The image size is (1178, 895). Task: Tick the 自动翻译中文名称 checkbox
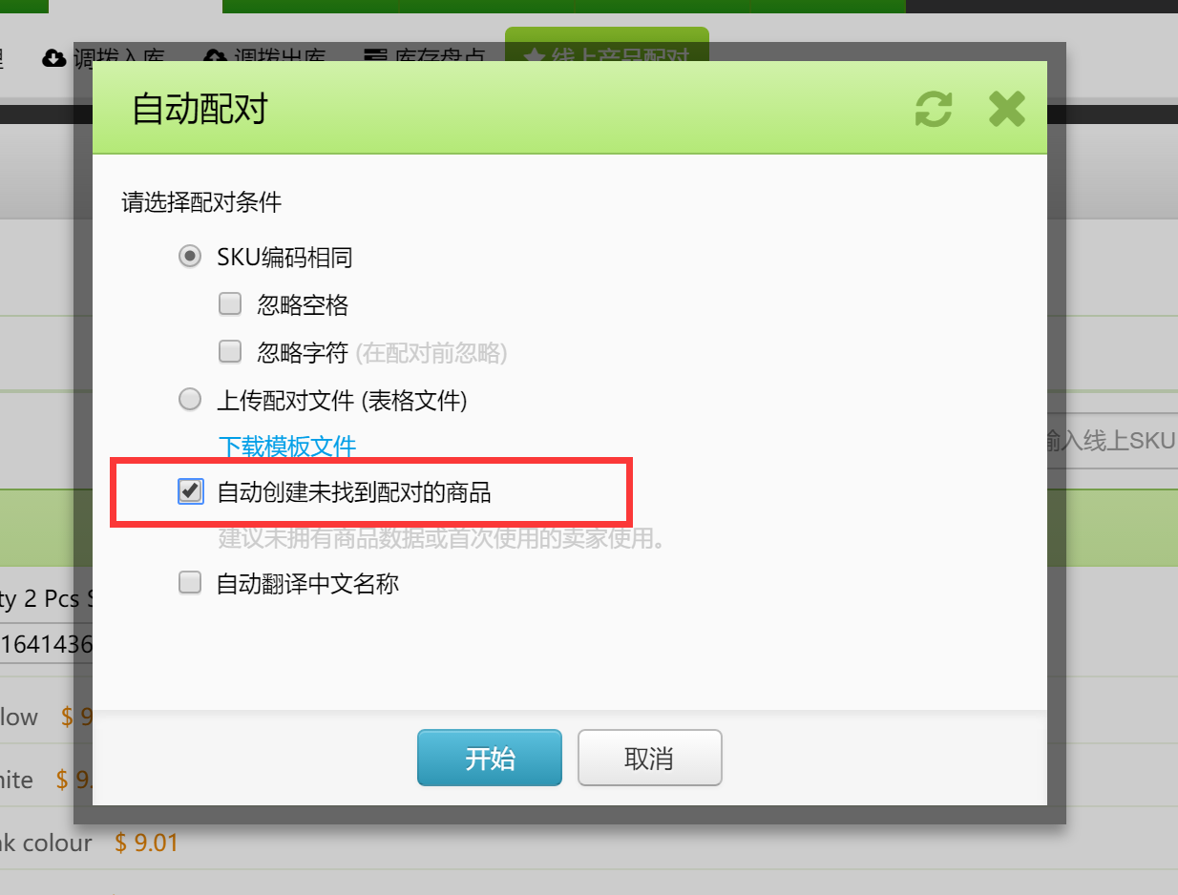tap(190, 582)
